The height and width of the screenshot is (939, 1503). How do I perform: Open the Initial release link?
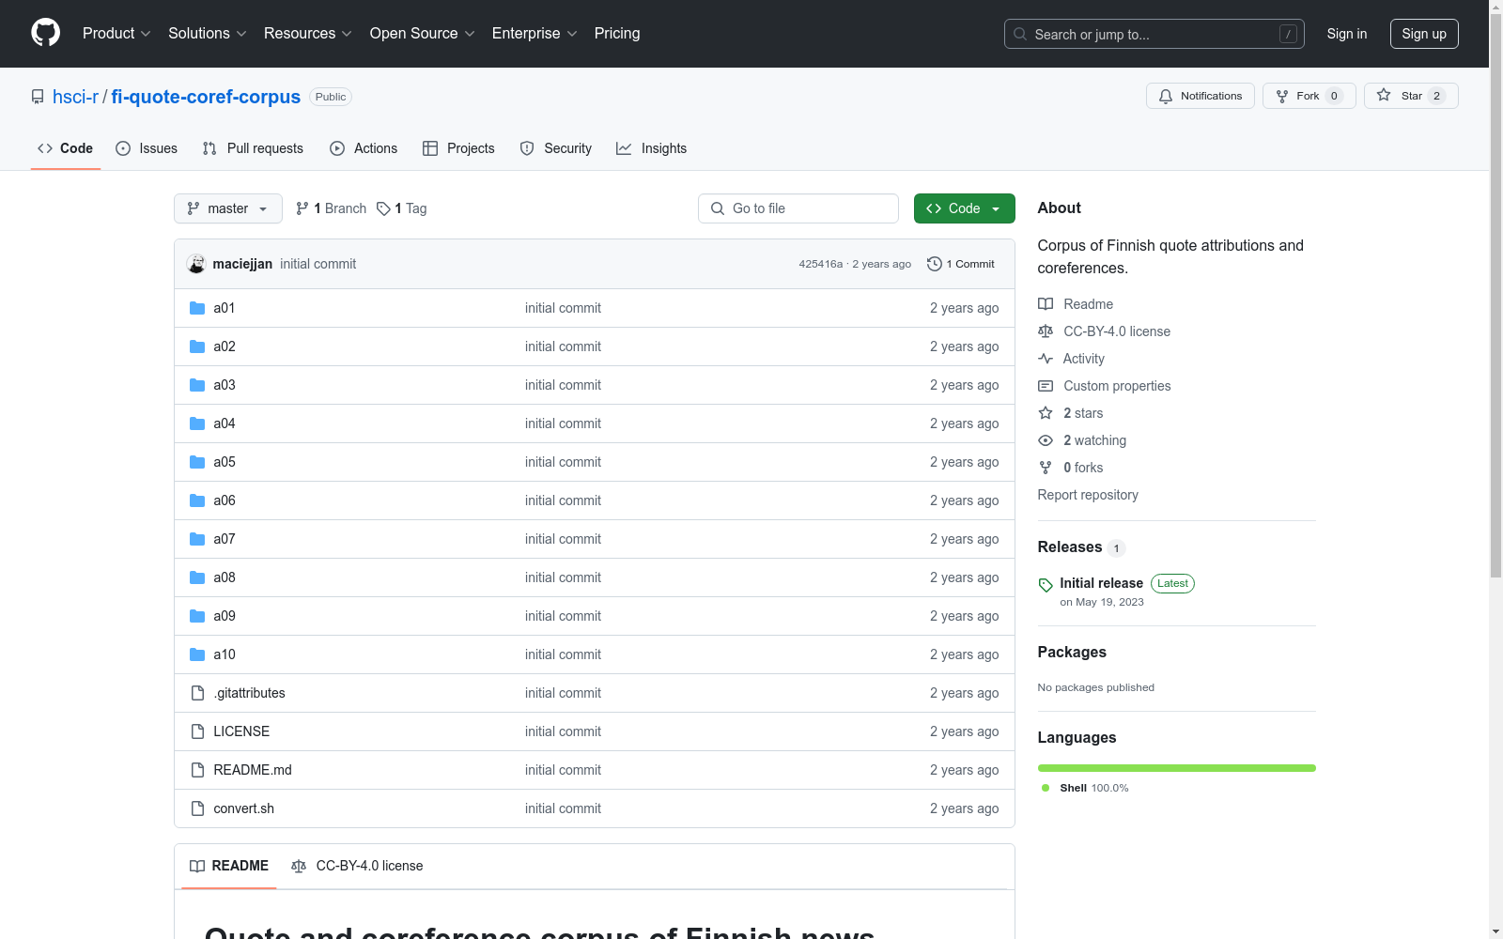tap(1101, 583)
